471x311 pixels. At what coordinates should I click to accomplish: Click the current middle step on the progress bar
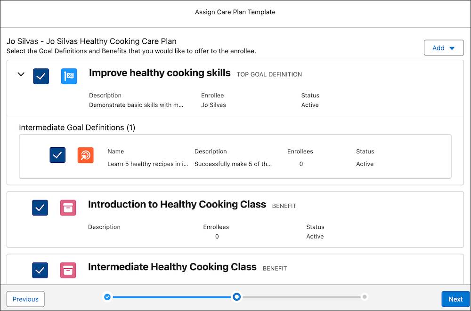(236, 296)
